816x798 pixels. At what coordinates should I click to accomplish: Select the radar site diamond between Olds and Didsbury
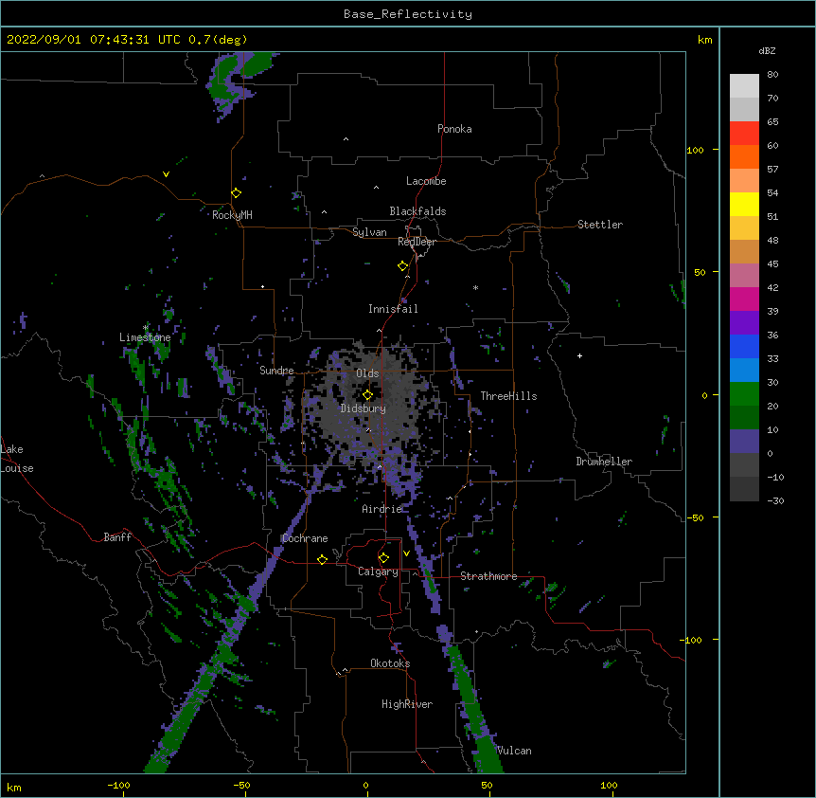(367, 395)
